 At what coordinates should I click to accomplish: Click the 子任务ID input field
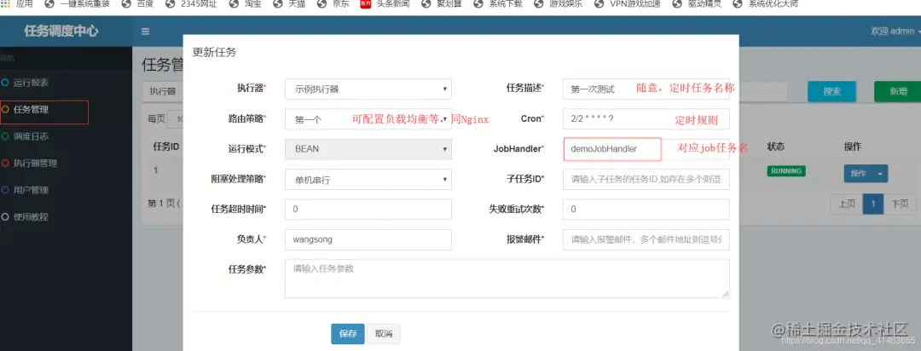tap(646, 180)
